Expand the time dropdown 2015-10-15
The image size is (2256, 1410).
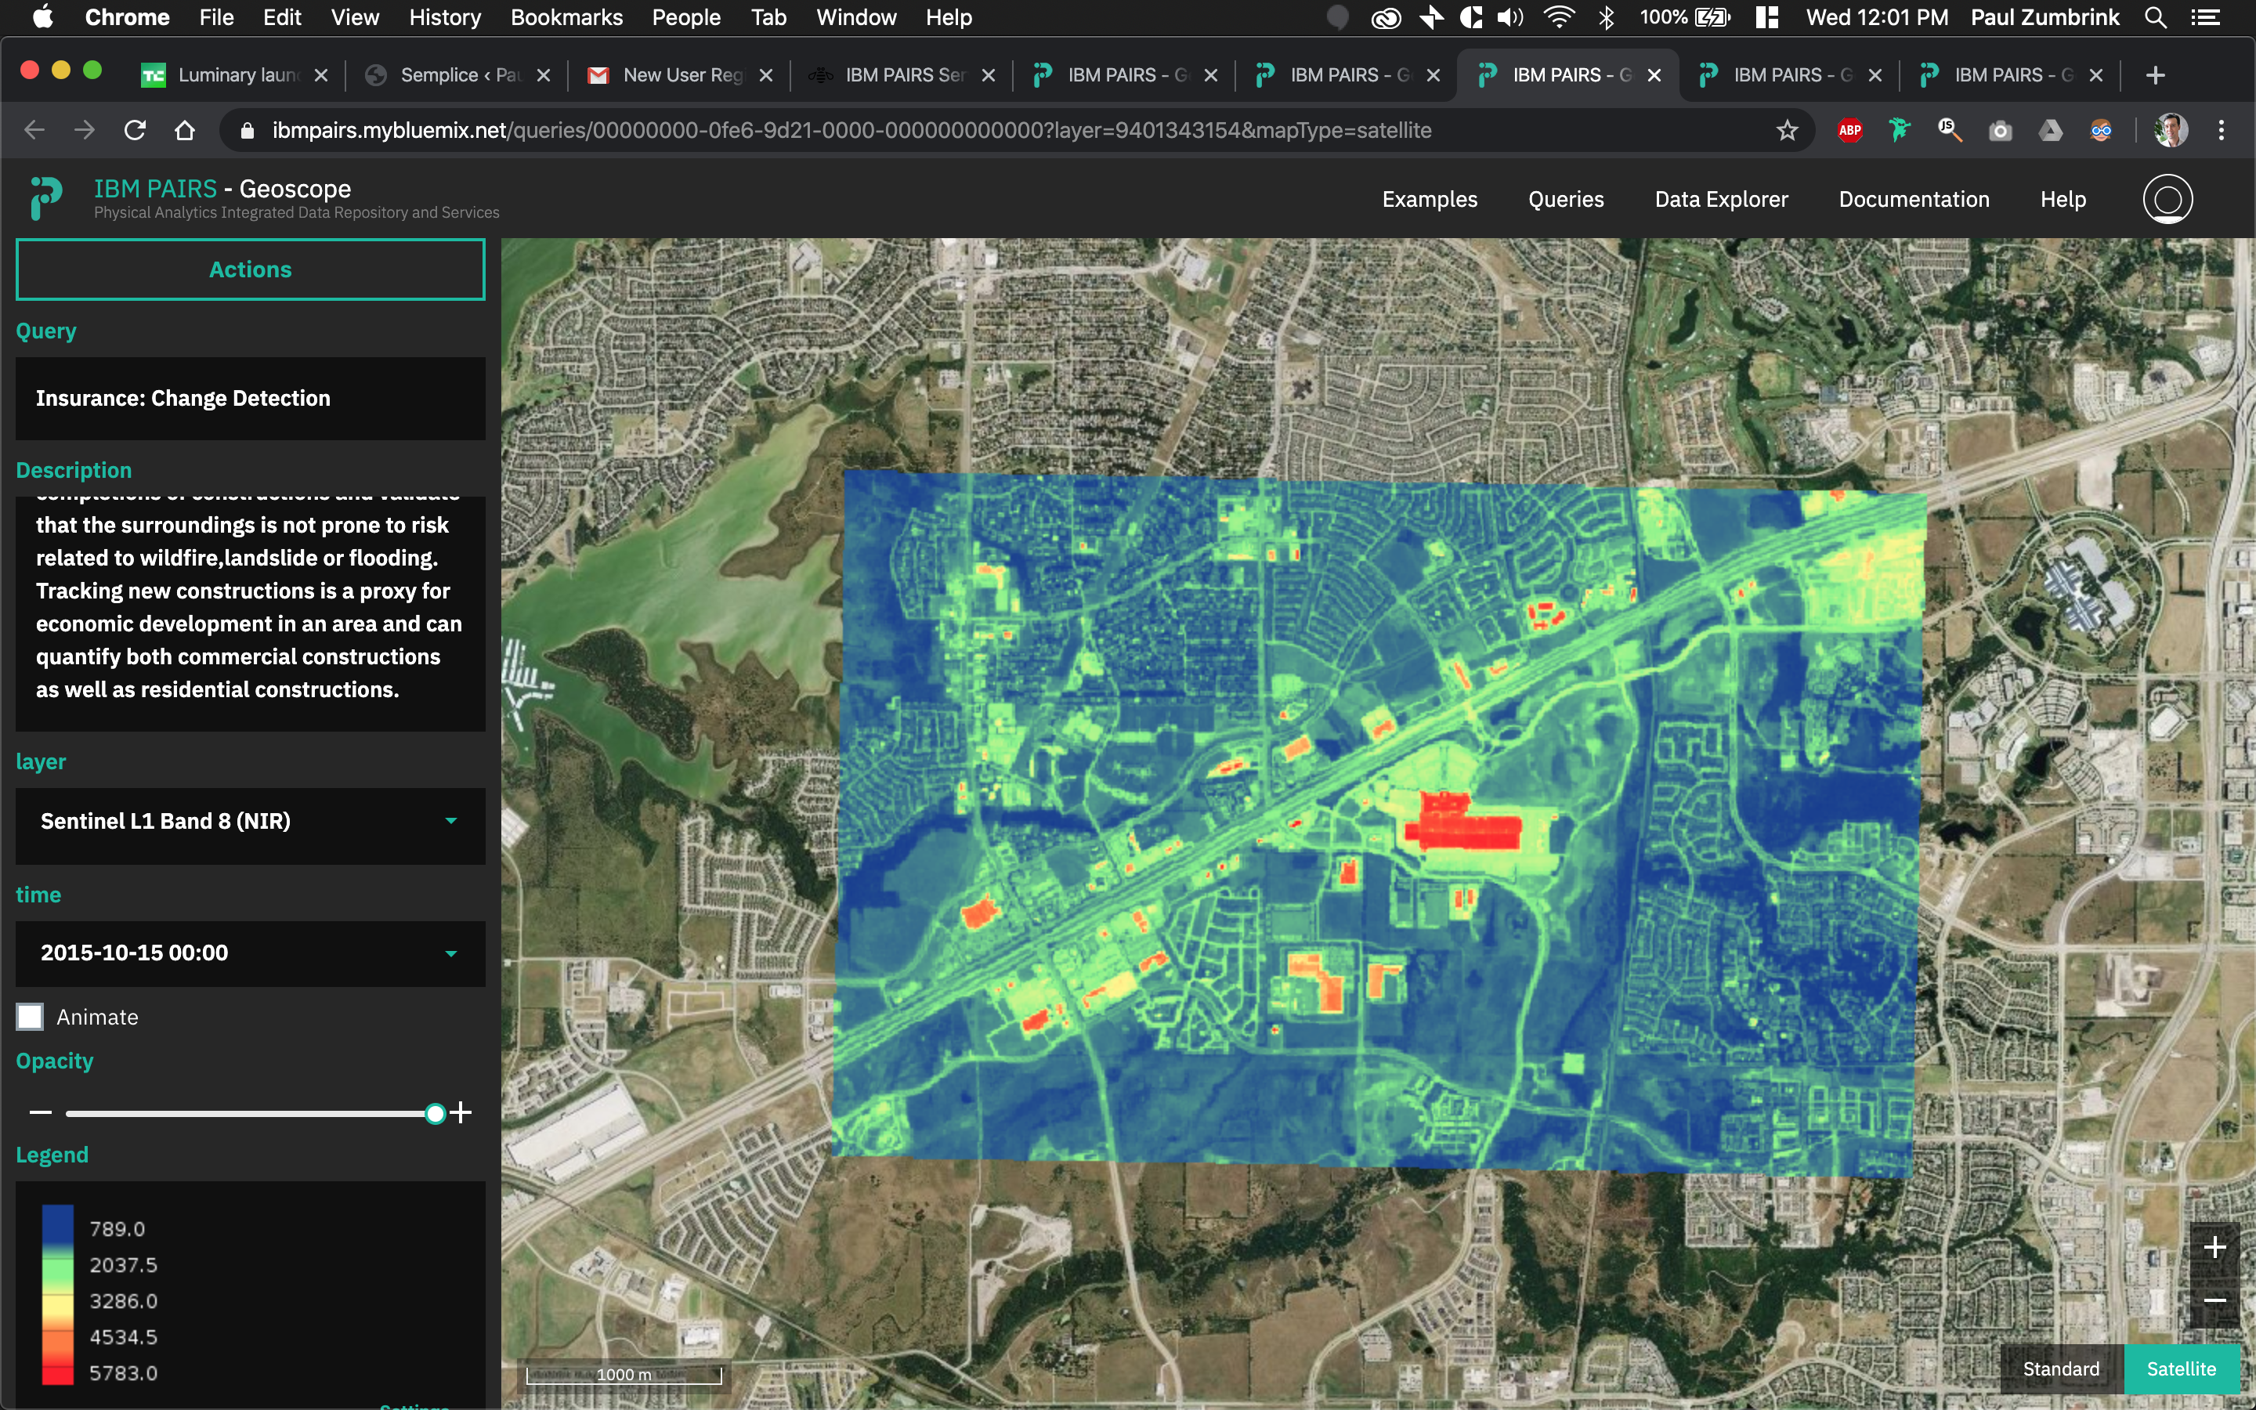[x=250, y=953]
